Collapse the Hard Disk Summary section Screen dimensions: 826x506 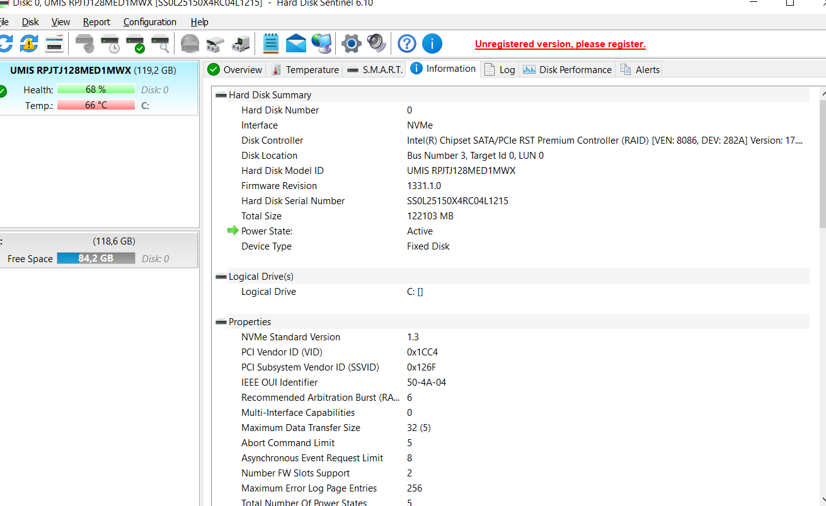coord(221,95)
